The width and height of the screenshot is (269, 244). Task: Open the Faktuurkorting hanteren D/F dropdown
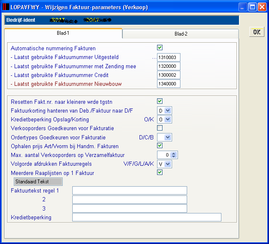pos(167,110)
